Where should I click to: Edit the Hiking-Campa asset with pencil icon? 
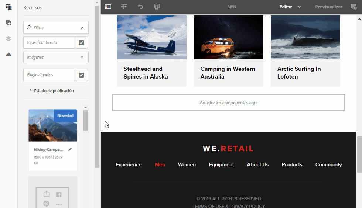point(70,149)
